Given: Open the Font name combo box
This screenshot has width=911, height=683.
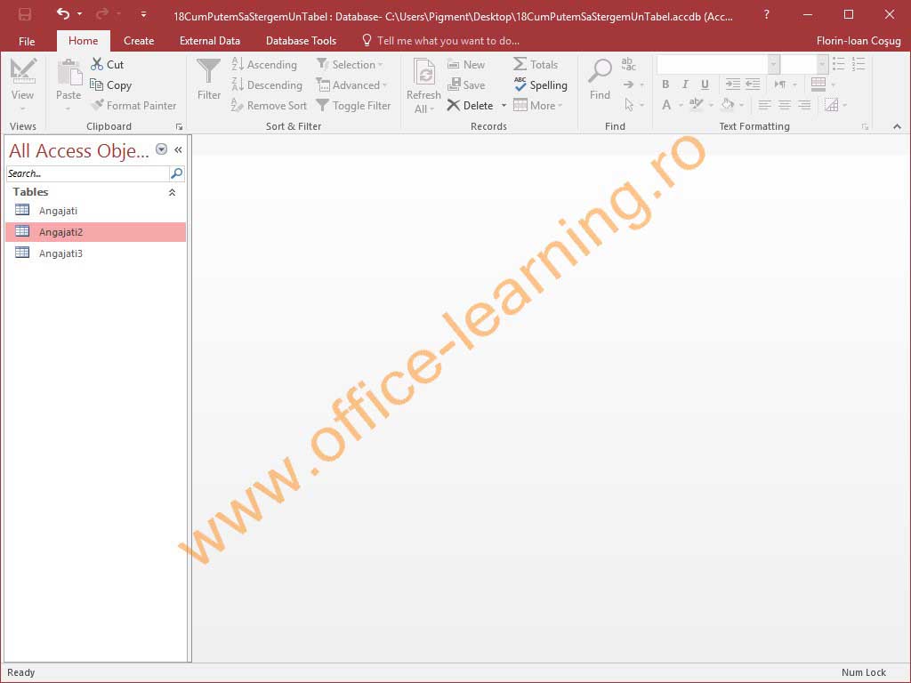Looking at the screenshot, I should click(x=718, y=64).
